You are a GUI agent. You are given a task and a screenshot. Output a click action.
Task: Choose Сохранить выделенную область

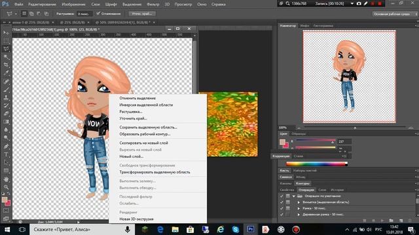[149, 127]
